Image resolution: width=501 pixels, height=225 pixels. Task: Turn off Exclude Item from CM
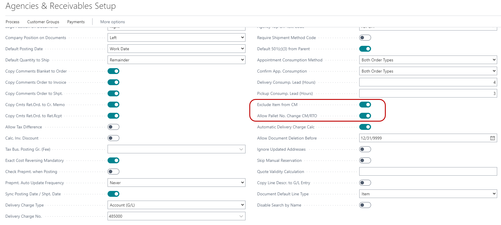(x=365, y=105)
